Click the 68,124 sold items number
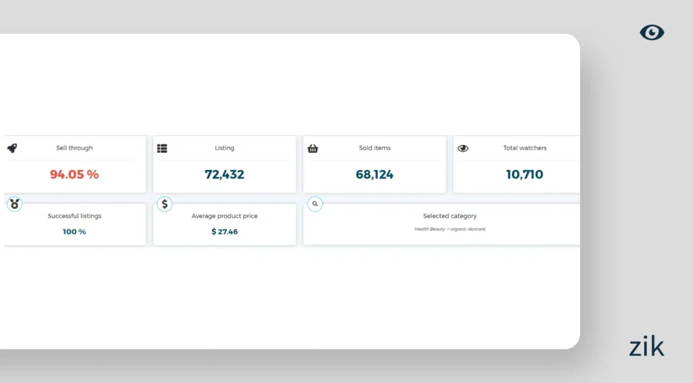Image resolution: width=693 pixels, height=383 pixels. click(375, 175)
